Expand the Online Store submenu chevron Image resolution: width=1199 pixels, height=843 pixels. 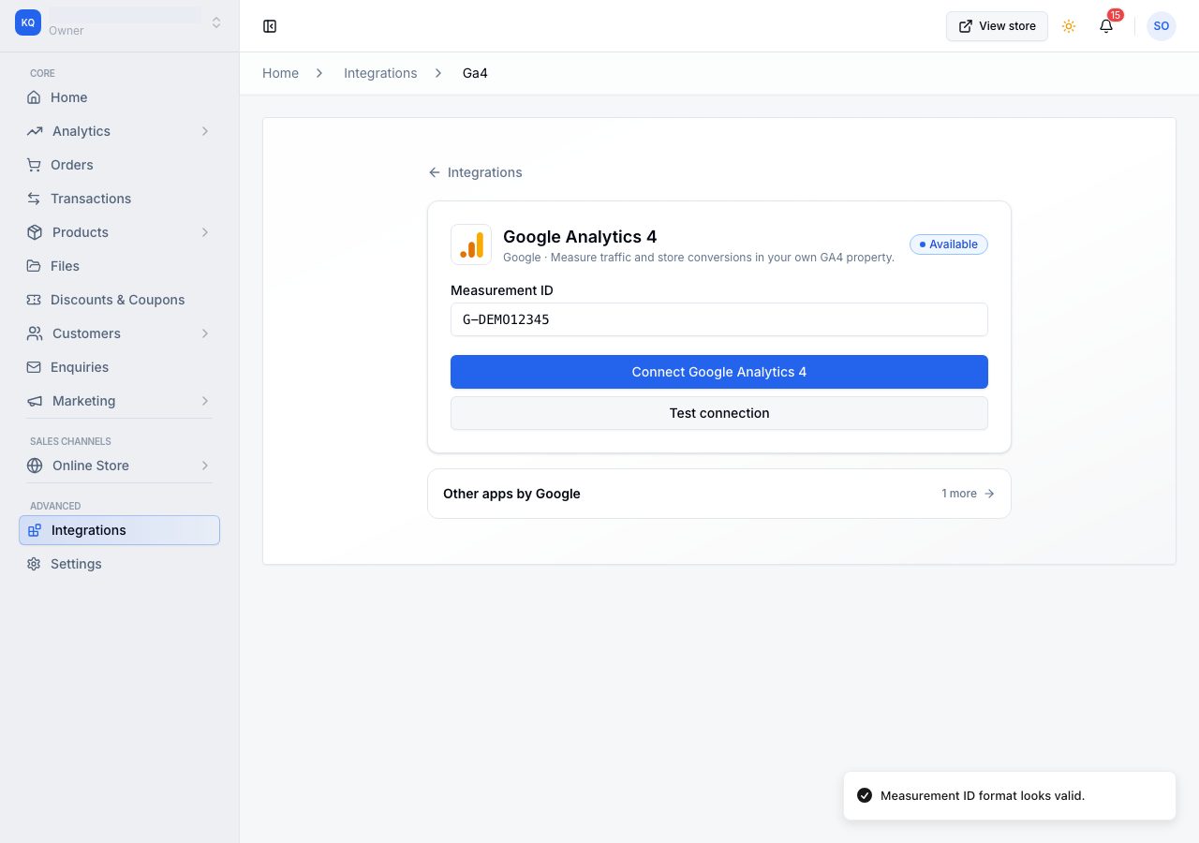[x=205, y=466]
